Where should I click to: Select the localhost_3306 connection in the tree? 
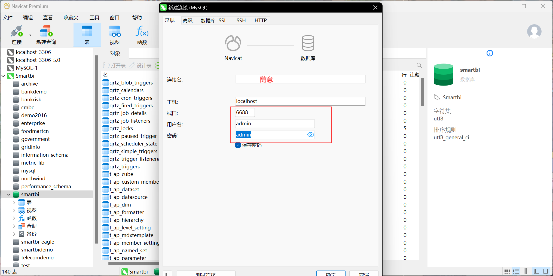[x=33, y=52]
